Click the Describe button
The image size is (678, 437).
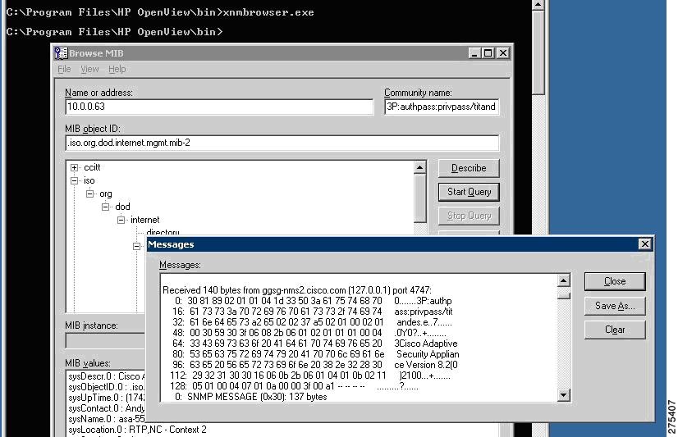469,168
